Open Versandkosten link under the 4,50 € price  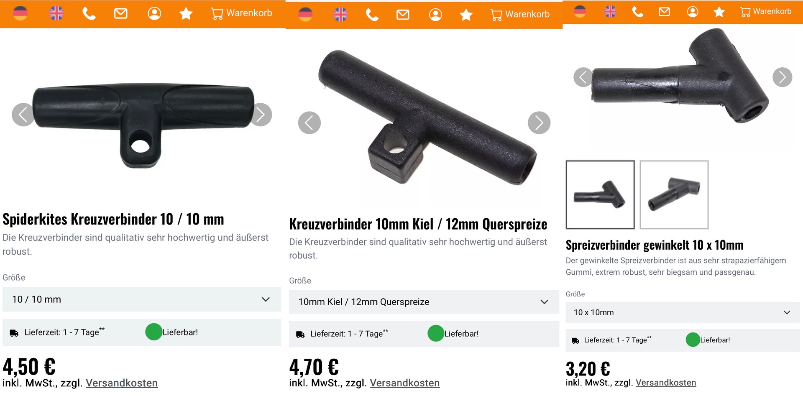coord(122,383)
